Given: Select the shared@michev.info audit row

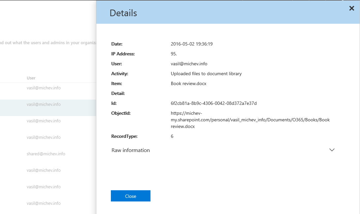Looking at the screenshot, I should [46, 154].
